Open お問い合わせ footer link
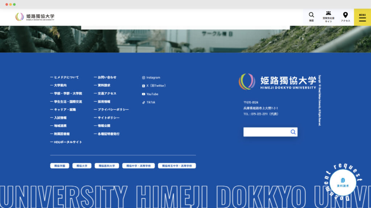This screenshot has height=208, width=371. click(x=105, y=77)
